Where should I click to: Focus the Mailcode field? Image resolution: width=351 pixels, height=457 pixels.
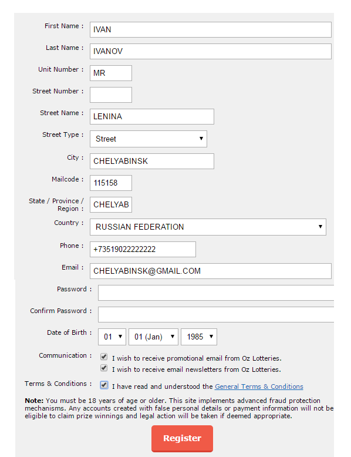(x=111, y=183)
